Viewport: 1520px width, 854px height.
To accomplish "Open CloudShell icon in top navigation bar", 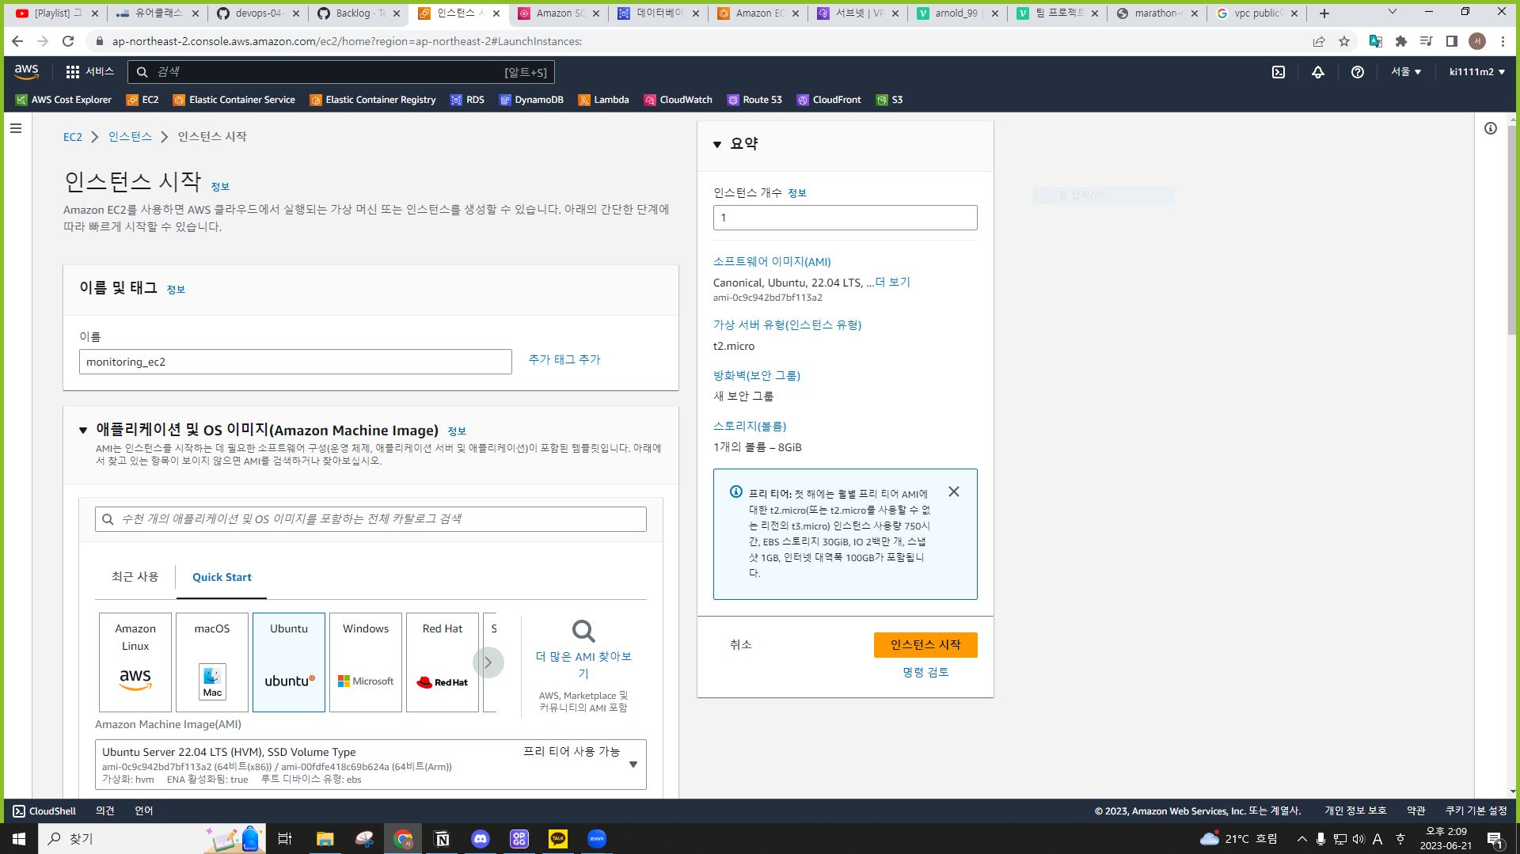I will (x=1279, y=72).
